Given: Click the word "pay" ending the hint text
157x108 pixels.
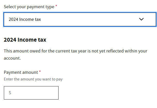Looking at the screenshot, I should [x=59, y=79].
